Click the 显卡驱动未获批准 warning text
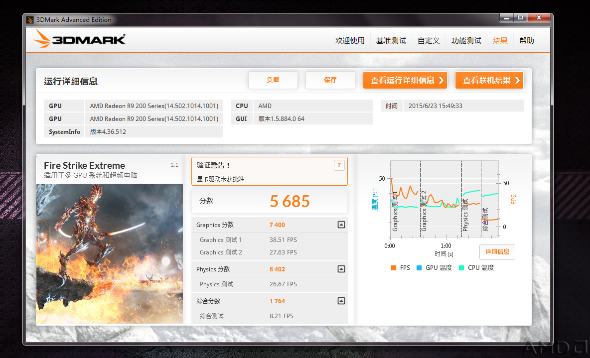 pyautogui.click(x=221, y=179)
